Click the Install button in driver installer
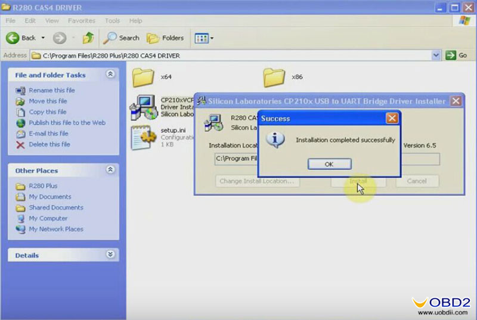This screenshot has width=477, height=320. pyautogui.click(x=358, y=181)
